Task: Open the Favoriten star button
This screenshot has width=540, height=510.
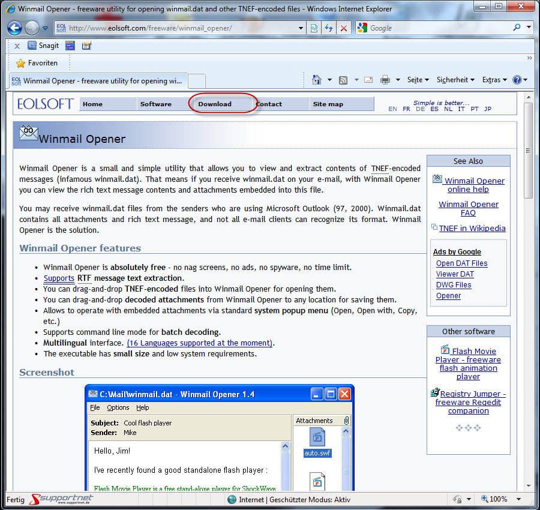Action: tap(37, 63)
